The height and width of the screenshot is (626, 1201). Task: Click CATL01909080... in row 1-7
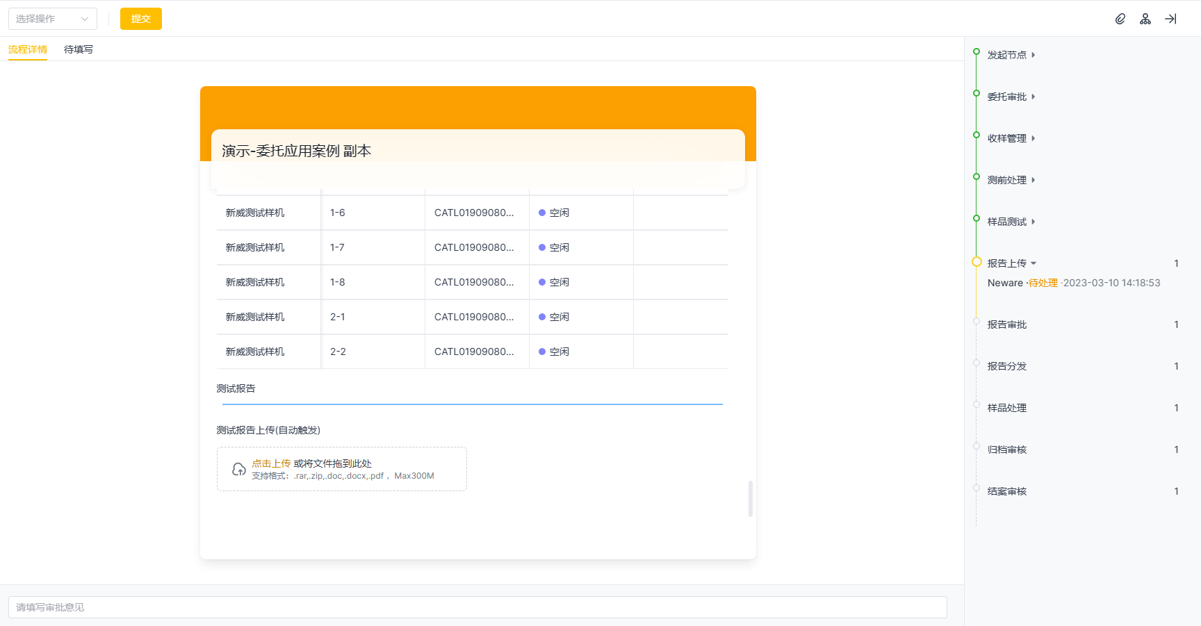[474, 247]
